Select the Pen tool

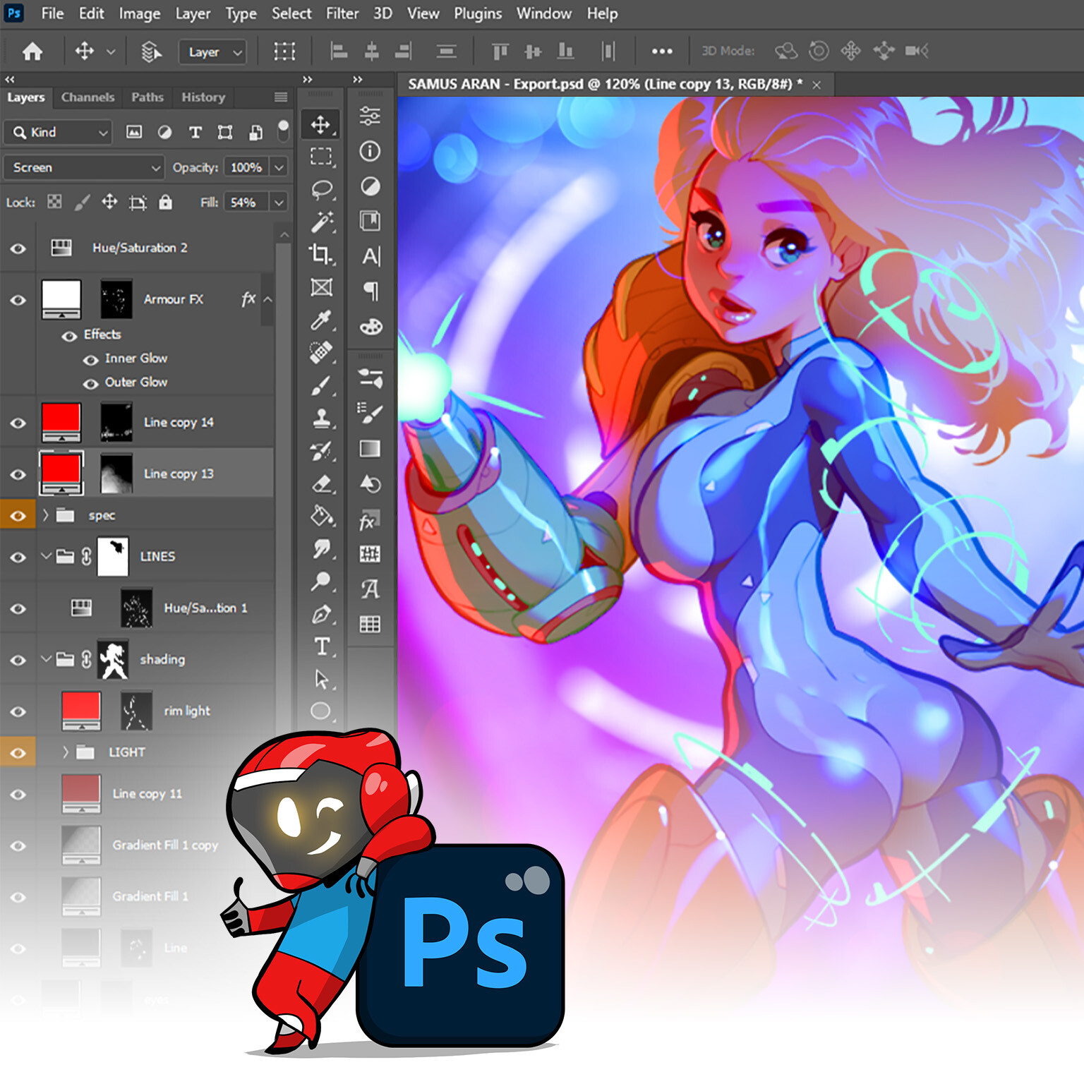[x=321, y=614]
